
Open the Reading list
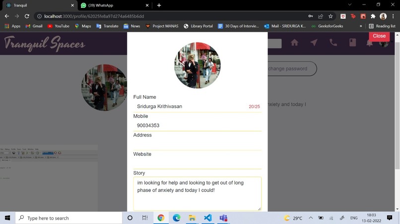pos(382,26)
